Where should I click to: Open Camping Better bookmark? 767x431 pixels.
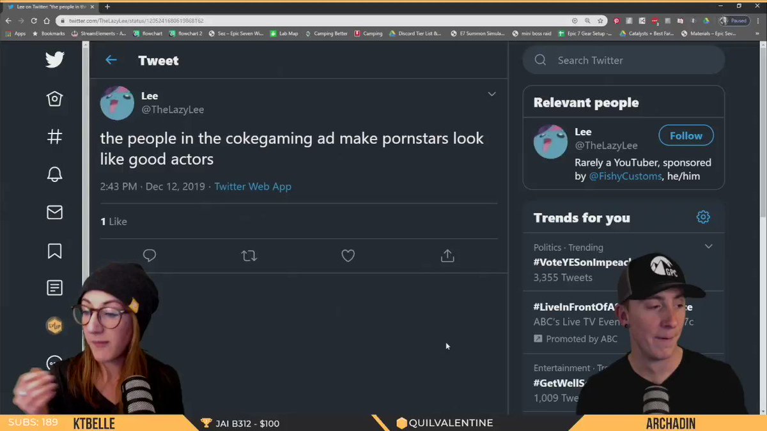tap(326, 33)
